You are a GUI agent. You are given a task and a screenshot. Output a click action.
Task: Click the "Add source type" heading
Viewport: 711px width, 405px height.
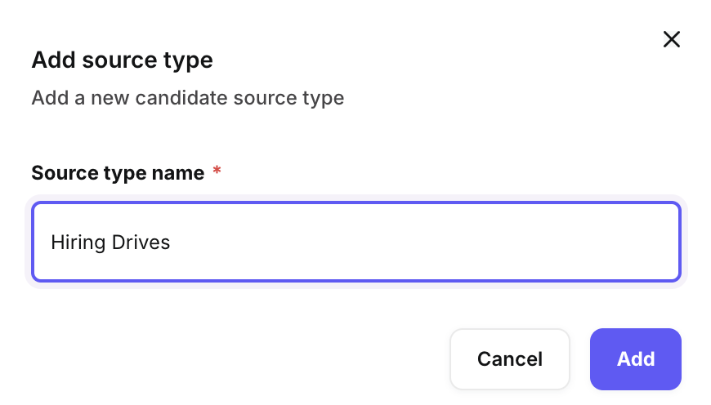[x=122, y=60]
